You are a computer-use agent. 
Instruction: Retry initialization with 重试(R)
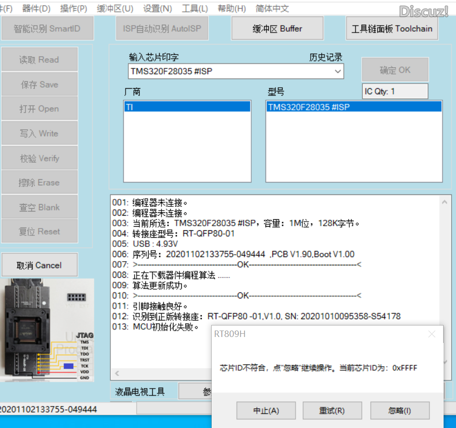coord(332,411)
